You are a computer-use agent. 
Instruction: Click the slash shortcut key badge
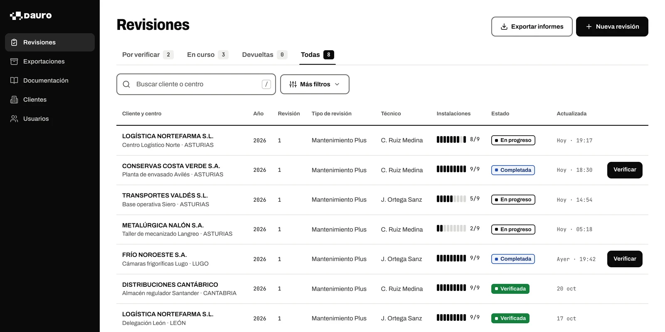point(266,84)
